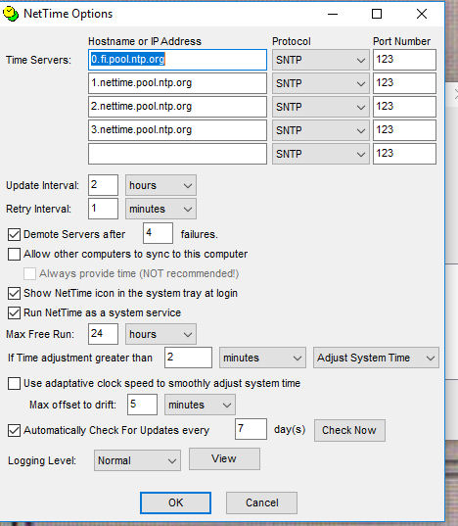Image resolution: width=458 pixels, height=526 pixels.
Task: Click the Cancel button
Action: [261, 502]
